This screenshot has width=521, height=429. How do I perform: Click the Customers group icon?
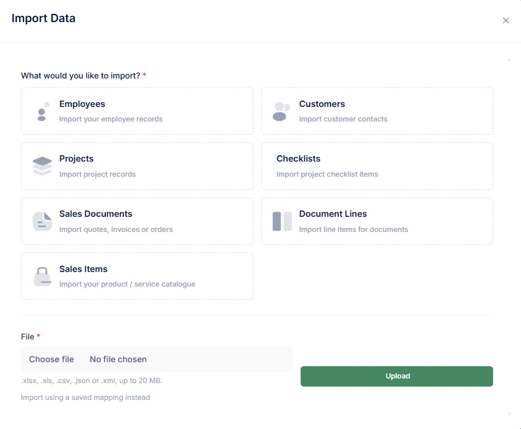[x=281, y=112]
